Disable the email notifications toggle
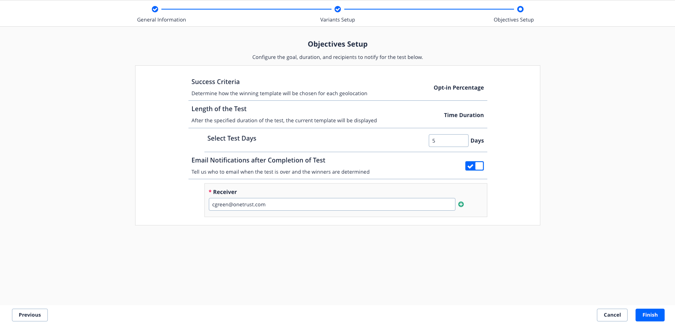 (474, 166)
